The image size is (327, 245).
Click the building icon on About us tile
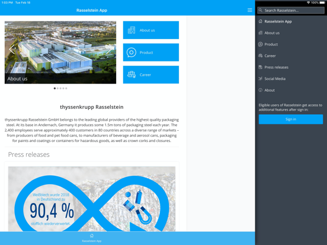point(132,30)
